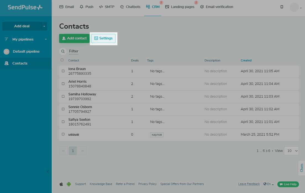
Task: Click the Android app download icon
Action: [69, 184]
